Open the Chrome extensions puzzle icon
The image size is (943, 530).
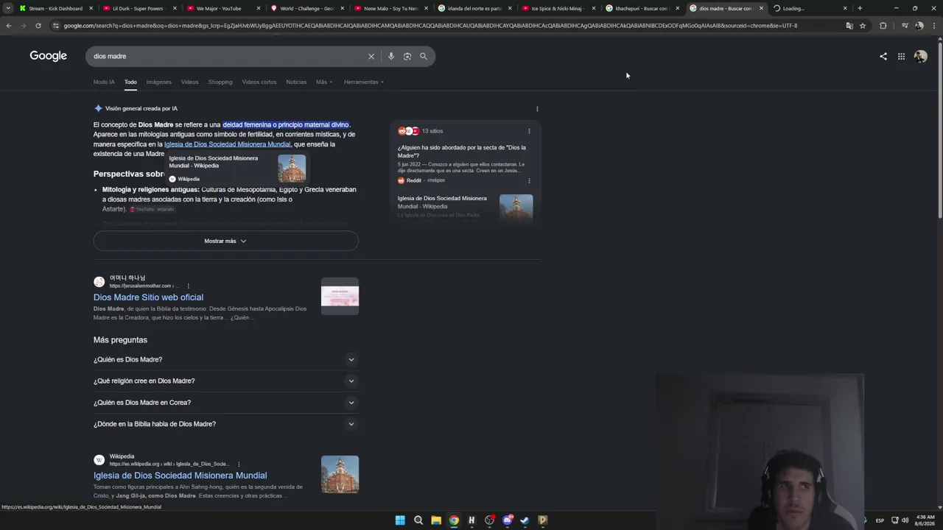click(883, 26)
